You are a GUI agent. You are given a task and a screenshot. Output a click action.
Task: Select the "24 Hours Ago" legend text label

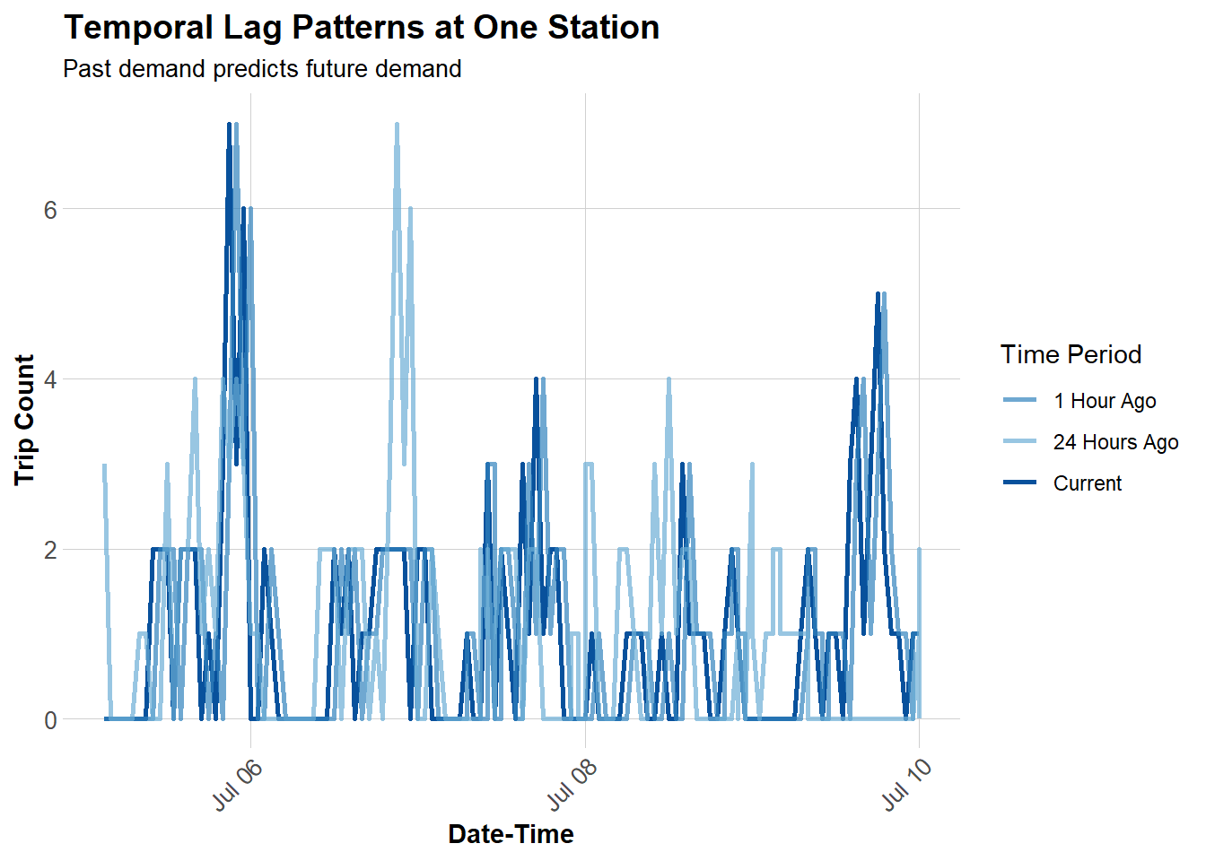pyautogui.click(x=1115, y=442)
